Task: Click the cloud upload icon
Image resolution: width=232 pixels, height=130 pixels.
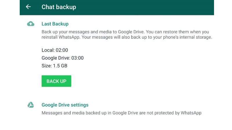Action: [x=30, y=24]
